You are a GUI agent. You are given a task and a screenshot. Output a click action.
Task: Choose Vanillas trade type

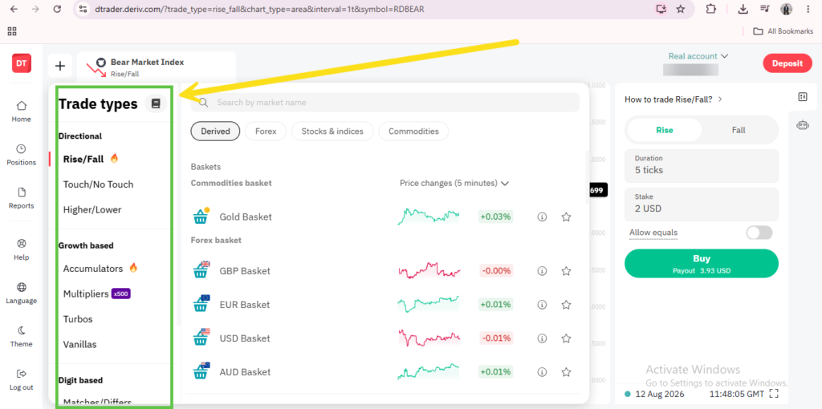79,344
